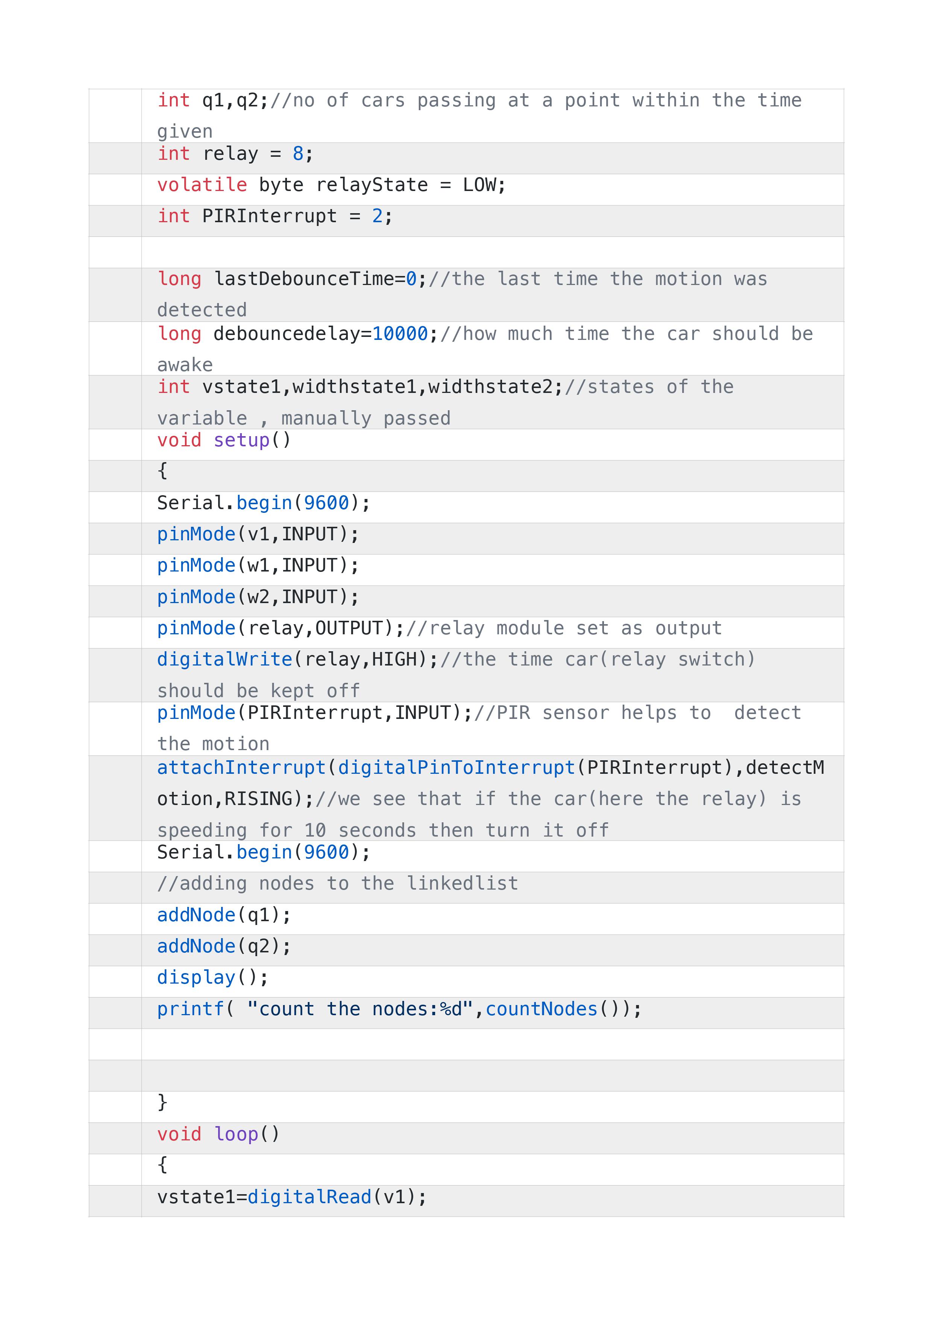Select the 'volatile byte relayState = LOW;' line
This screenshot has height=1319, width=933.
click(331, 185)
